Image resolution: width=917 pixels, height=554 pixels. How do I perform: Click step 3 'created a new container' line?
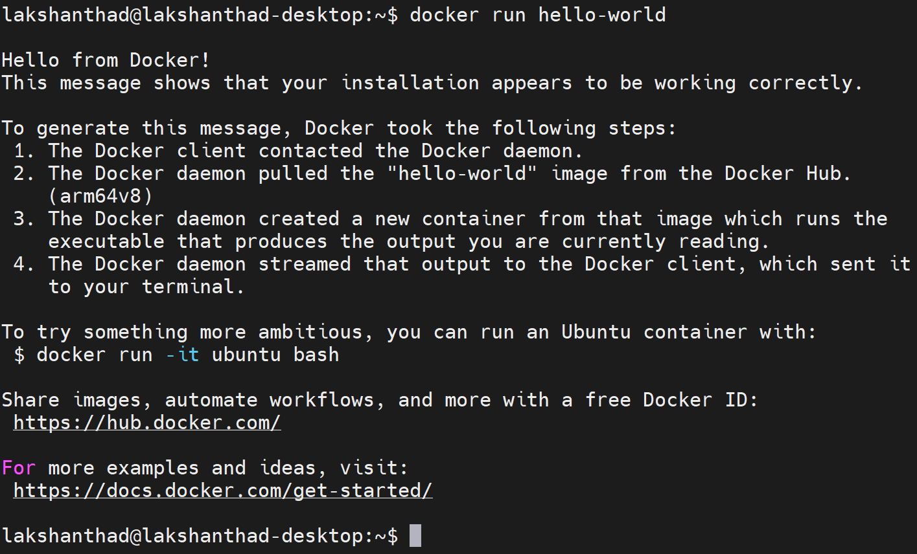tap(450, 219)
